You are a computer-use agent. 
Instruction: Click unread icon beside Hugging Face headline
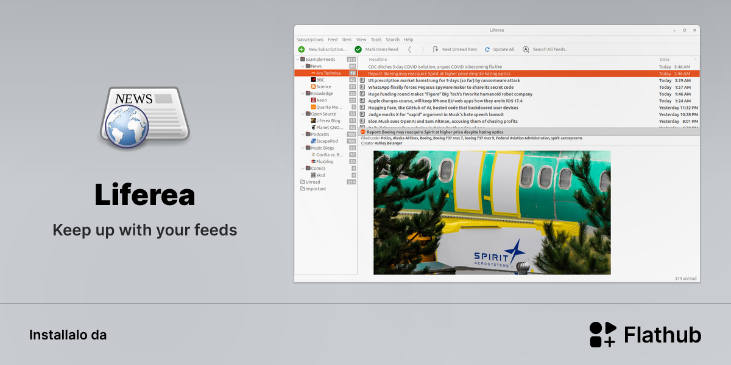click(x=362, y=108)
